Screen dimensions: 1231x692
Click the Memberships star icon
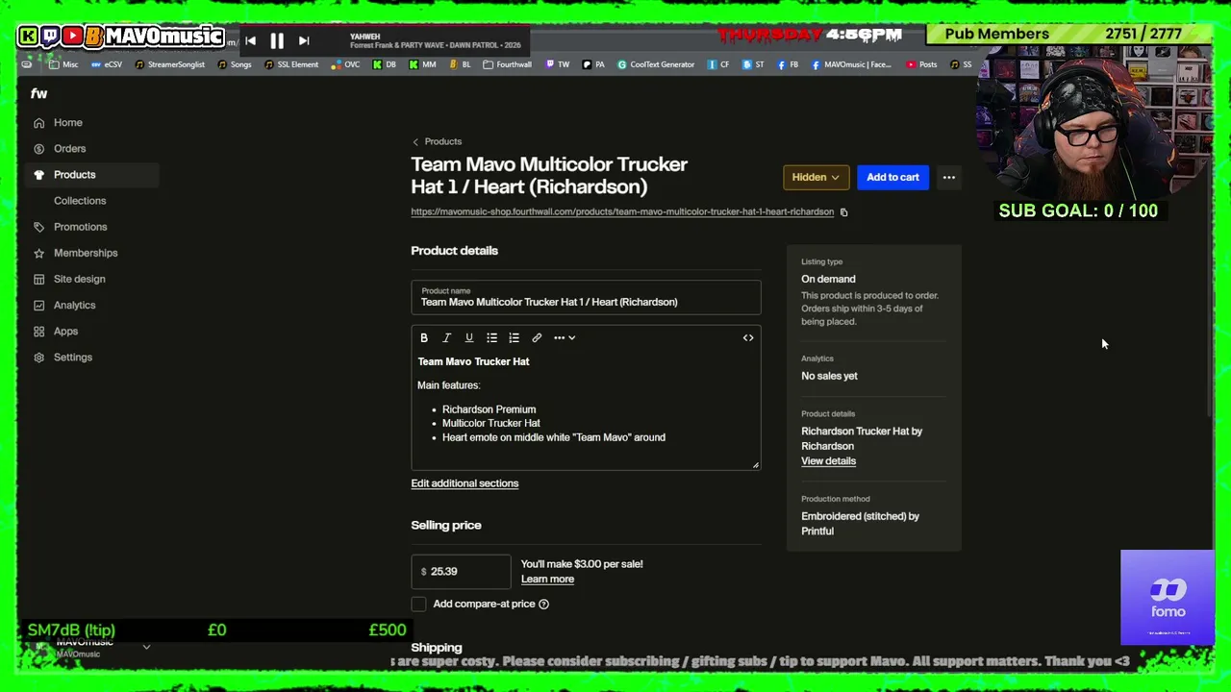pos(38,253)
